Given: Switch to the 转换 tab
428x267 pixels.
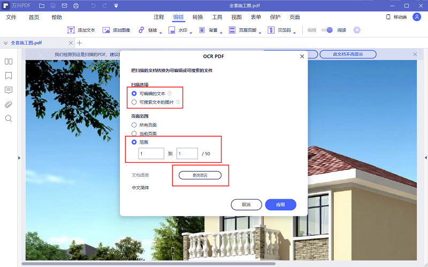Looking at the screenshot, I should (x=197, y=17).
